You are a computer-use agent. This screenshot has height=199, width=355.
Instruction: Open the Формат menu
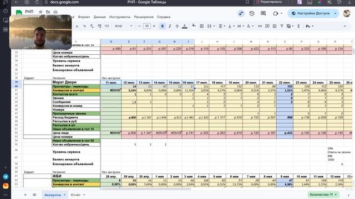pyautogui.click(x=84, y=17)
